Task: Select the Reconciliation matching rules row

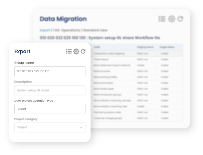Action: [137, 106]
